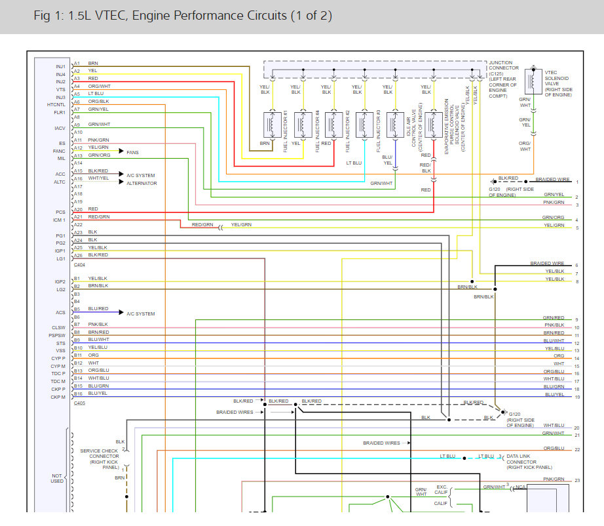The image size is (604, 526).
Task: Select the C405 connector label
Action: pyautogui.click(x=79, y=403)
